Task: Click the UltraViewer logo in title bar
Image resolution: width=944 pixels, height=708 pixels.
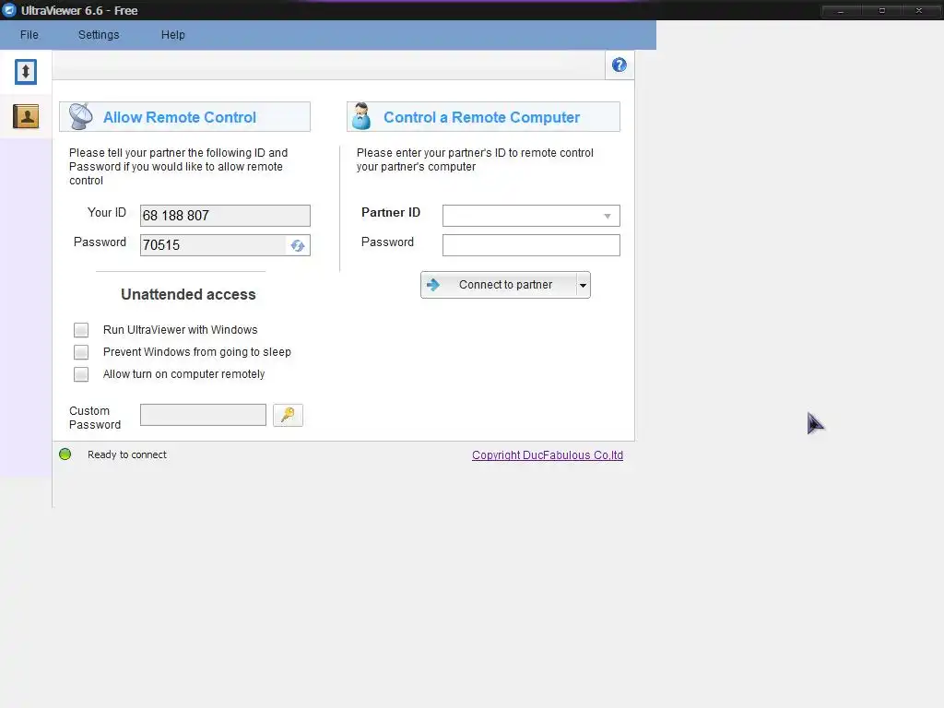Action: 9,10
